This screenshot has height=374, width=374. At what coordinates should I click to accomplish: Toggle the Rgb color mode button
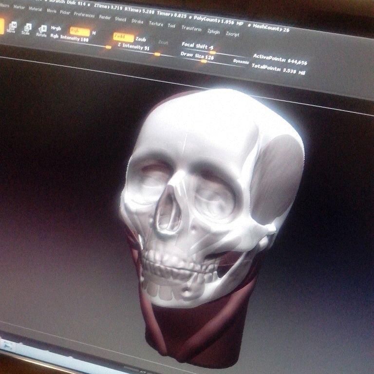[79, 32]
